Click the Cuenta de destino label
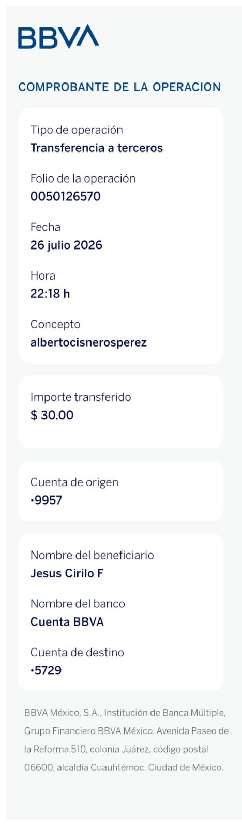Viewport: 242px width, 830px height. pos(77,653)
